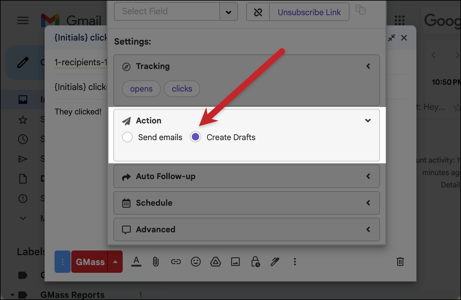Open the Gmail main menu hamburger icon
461x300 pixels.
[23, 21]
